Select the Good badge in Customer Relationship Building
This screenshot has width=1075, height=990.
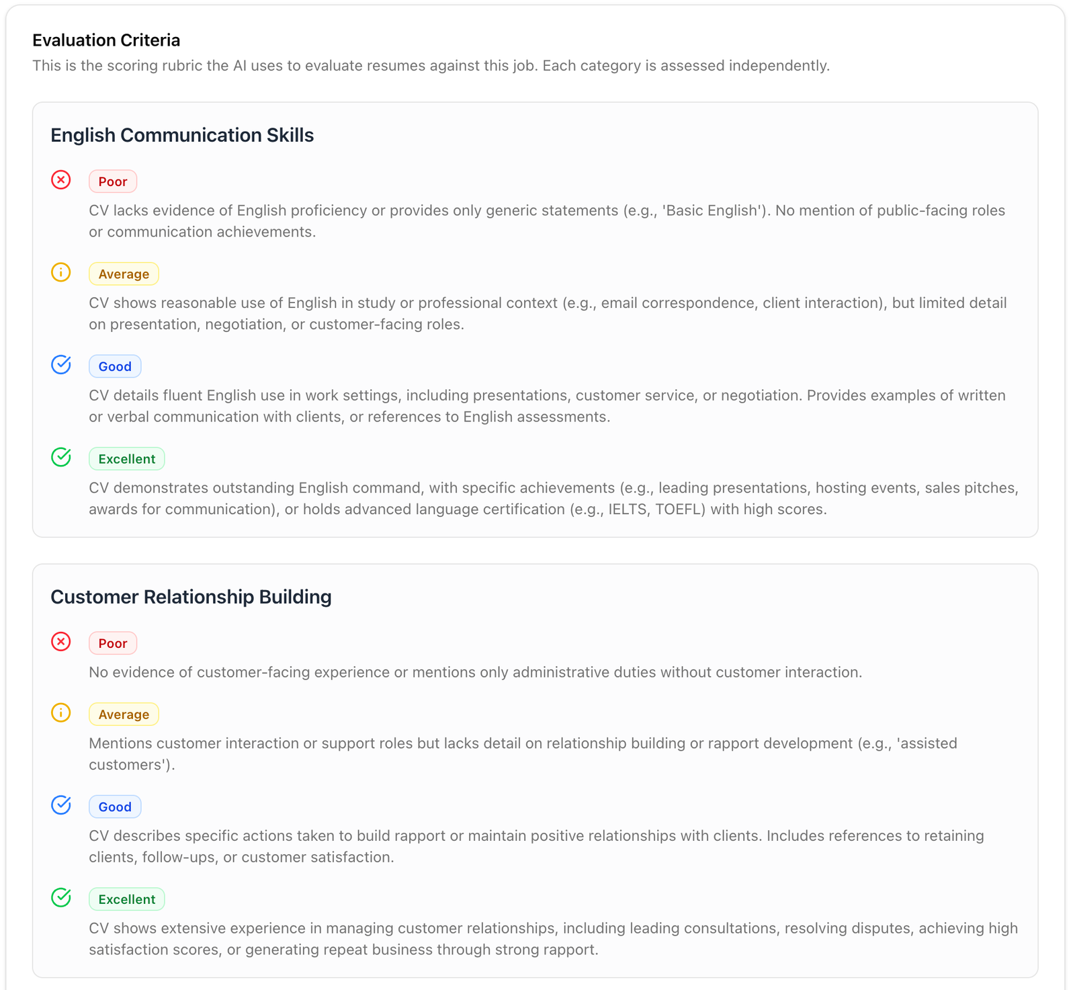pos(115,807)
